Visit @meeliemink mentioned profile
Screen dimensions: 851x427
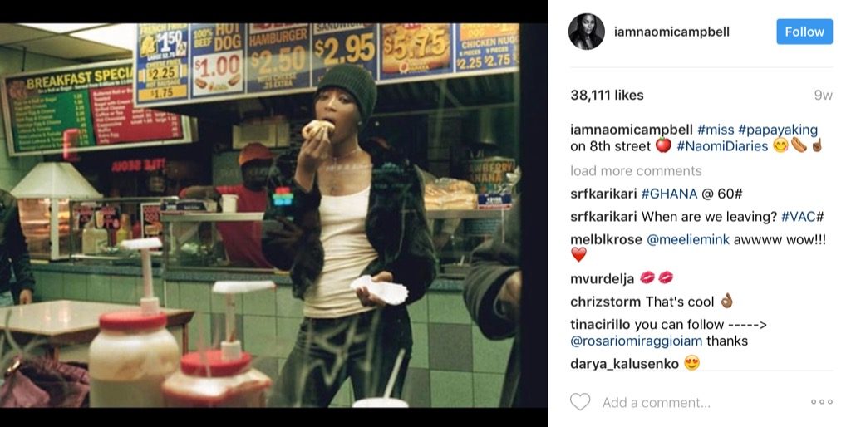(x=688, y=240)
